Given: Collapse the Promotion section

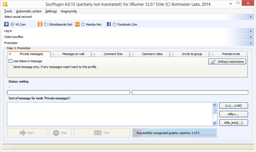Looking at the screenshot, I should click(251, 43).
